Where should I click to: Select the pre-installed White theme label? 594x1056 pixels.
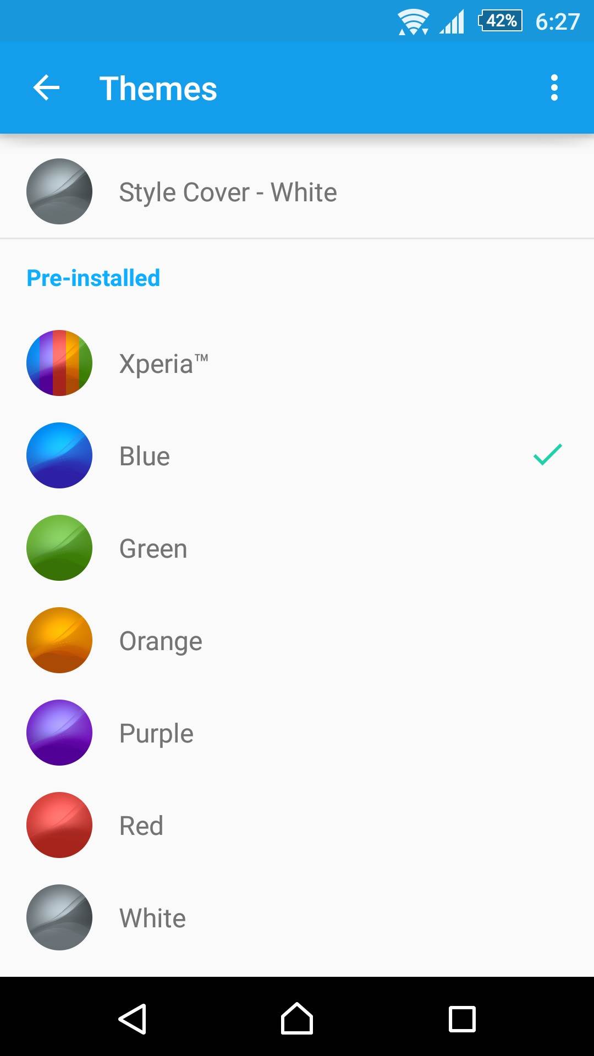[152, 918]
